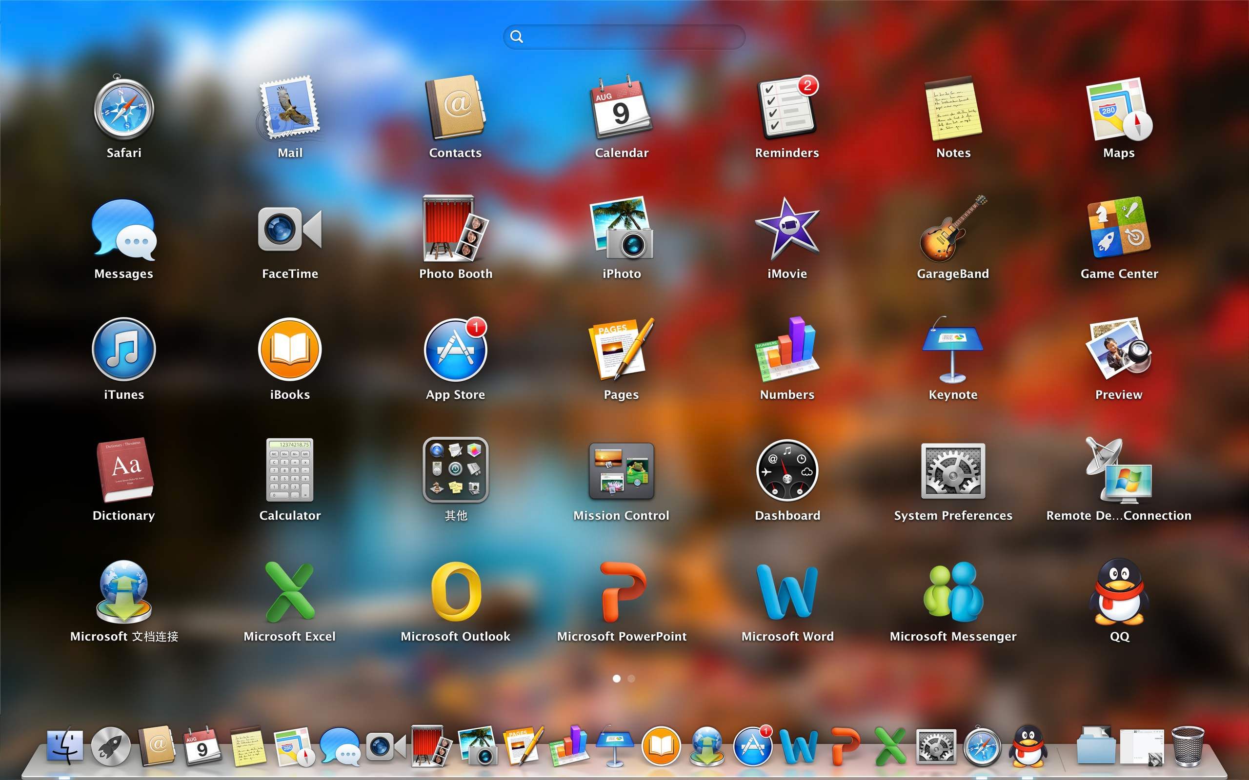Open iBooks in the Launchpad grid
This screenshot has width=1249, height=780.
289,349
